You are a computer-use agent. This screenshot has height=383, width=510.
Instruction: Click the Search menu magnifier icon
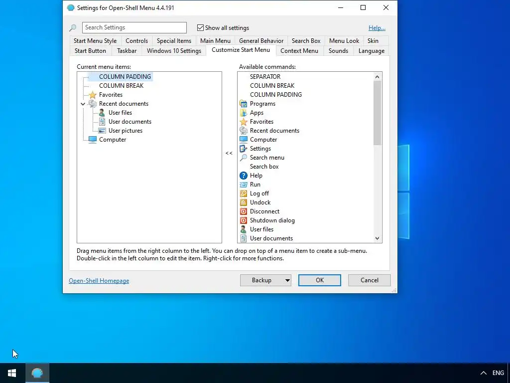click(x=243, y=158)
